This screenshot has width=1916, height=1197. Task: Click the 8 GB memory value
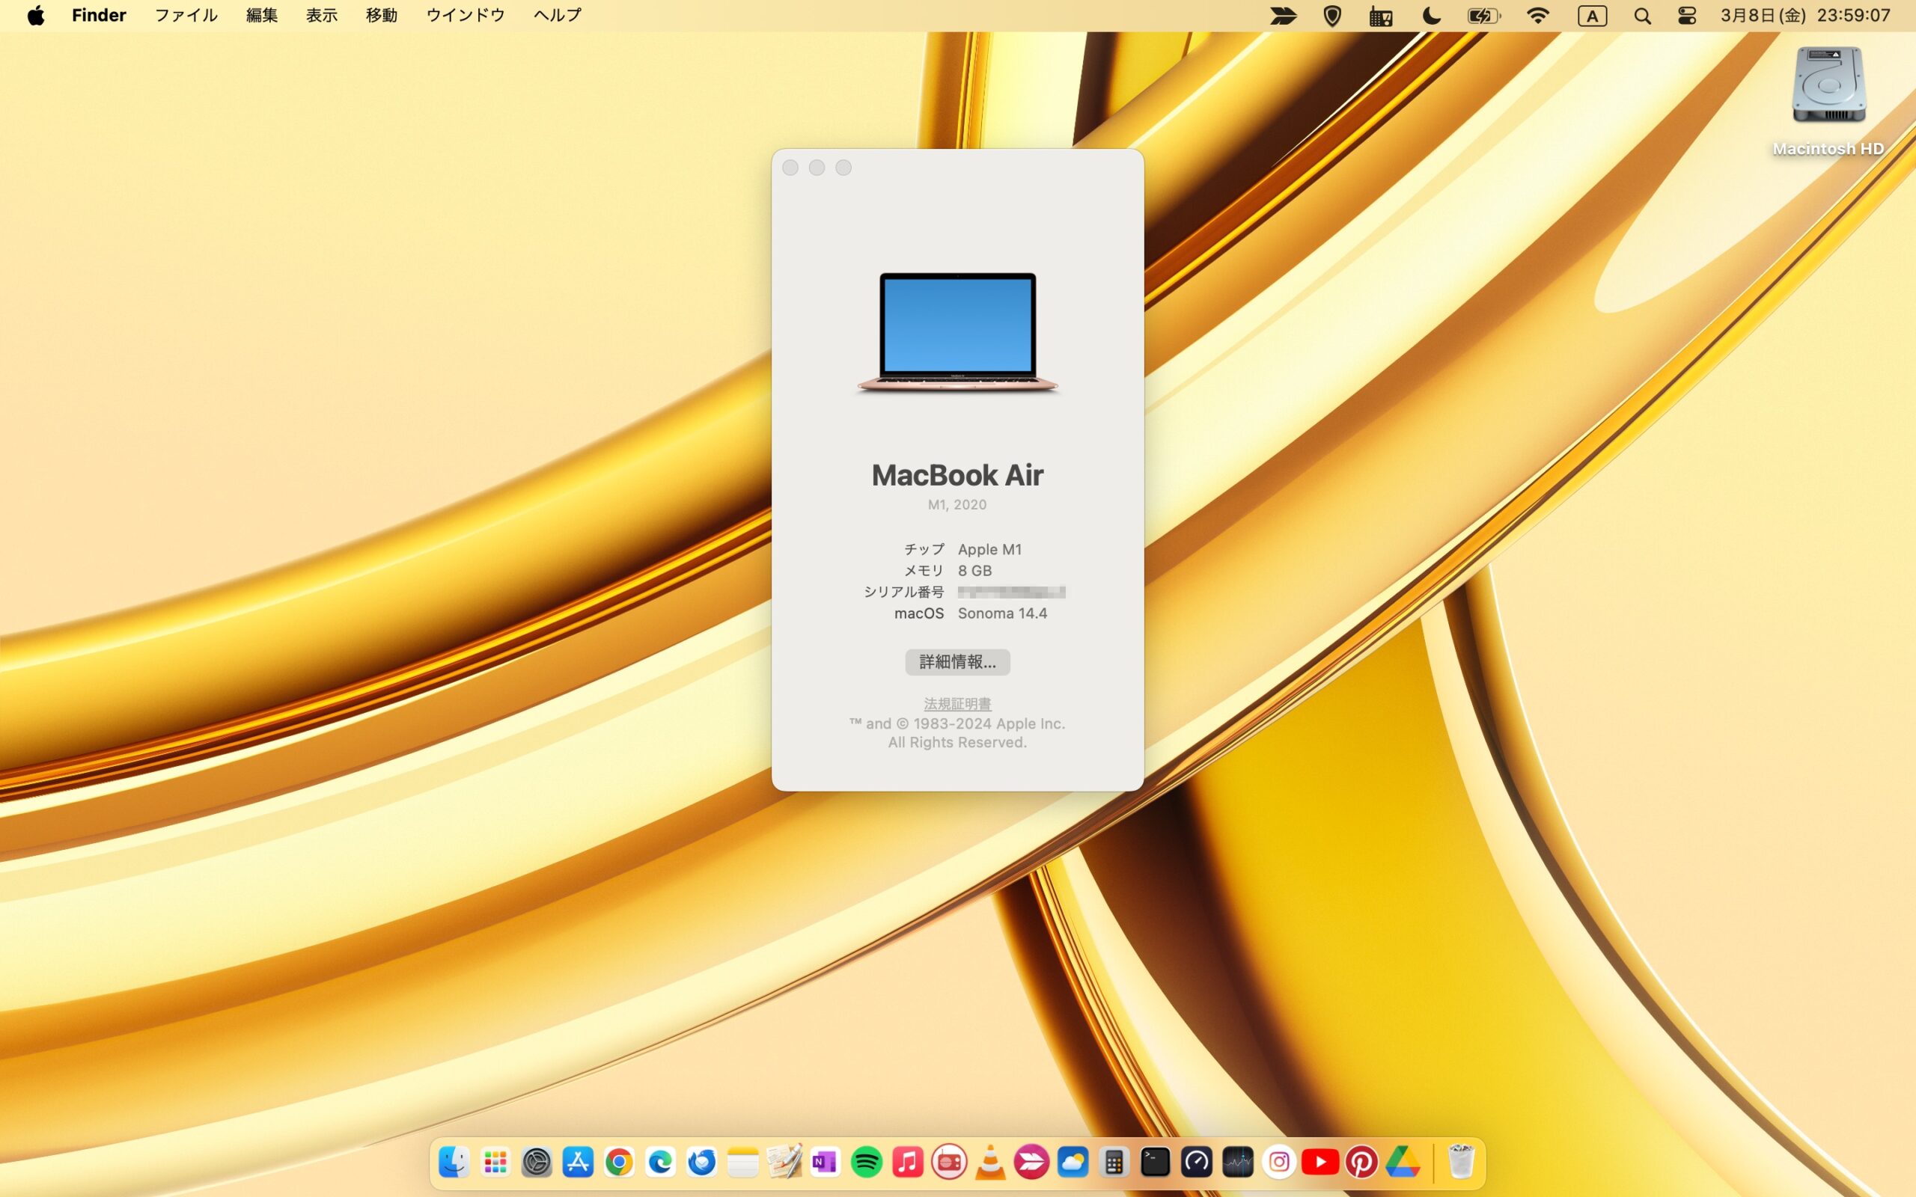coord(974,571)
